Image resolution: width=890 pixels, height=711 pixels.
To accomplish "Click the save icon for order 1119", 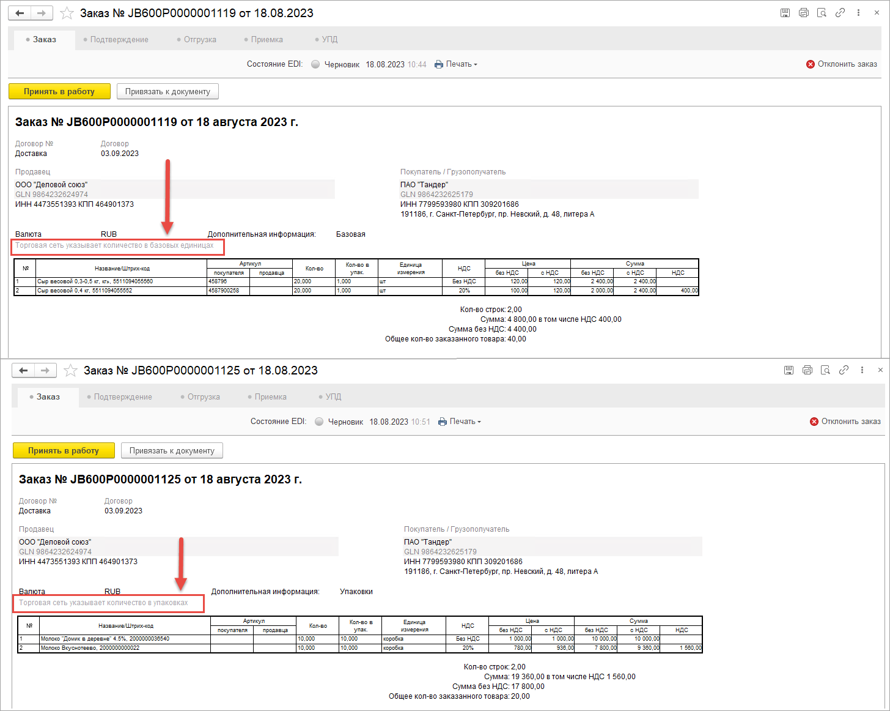I will (x=785, y=13).
